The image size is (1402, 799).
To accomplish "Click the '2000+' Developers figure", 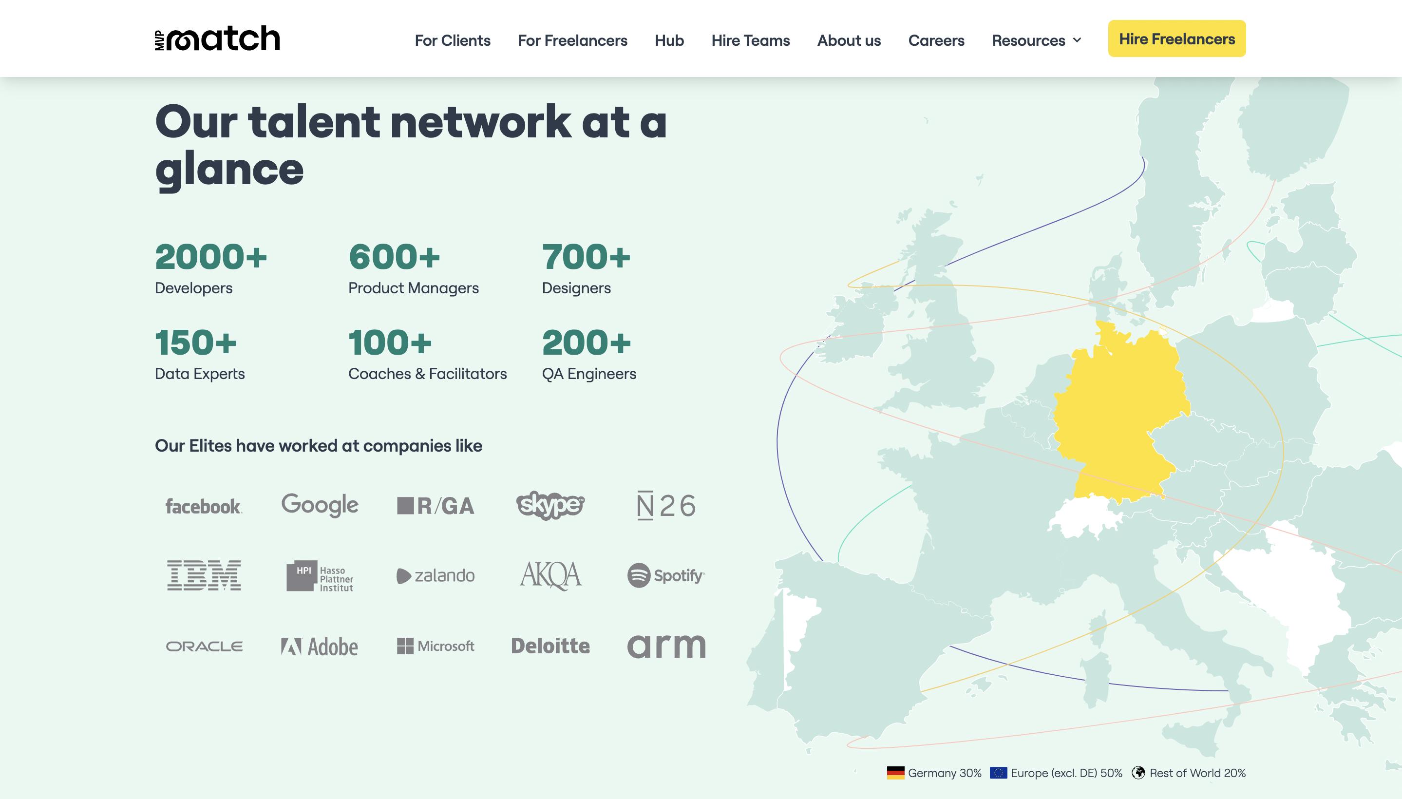I will [x=211, y=257].
